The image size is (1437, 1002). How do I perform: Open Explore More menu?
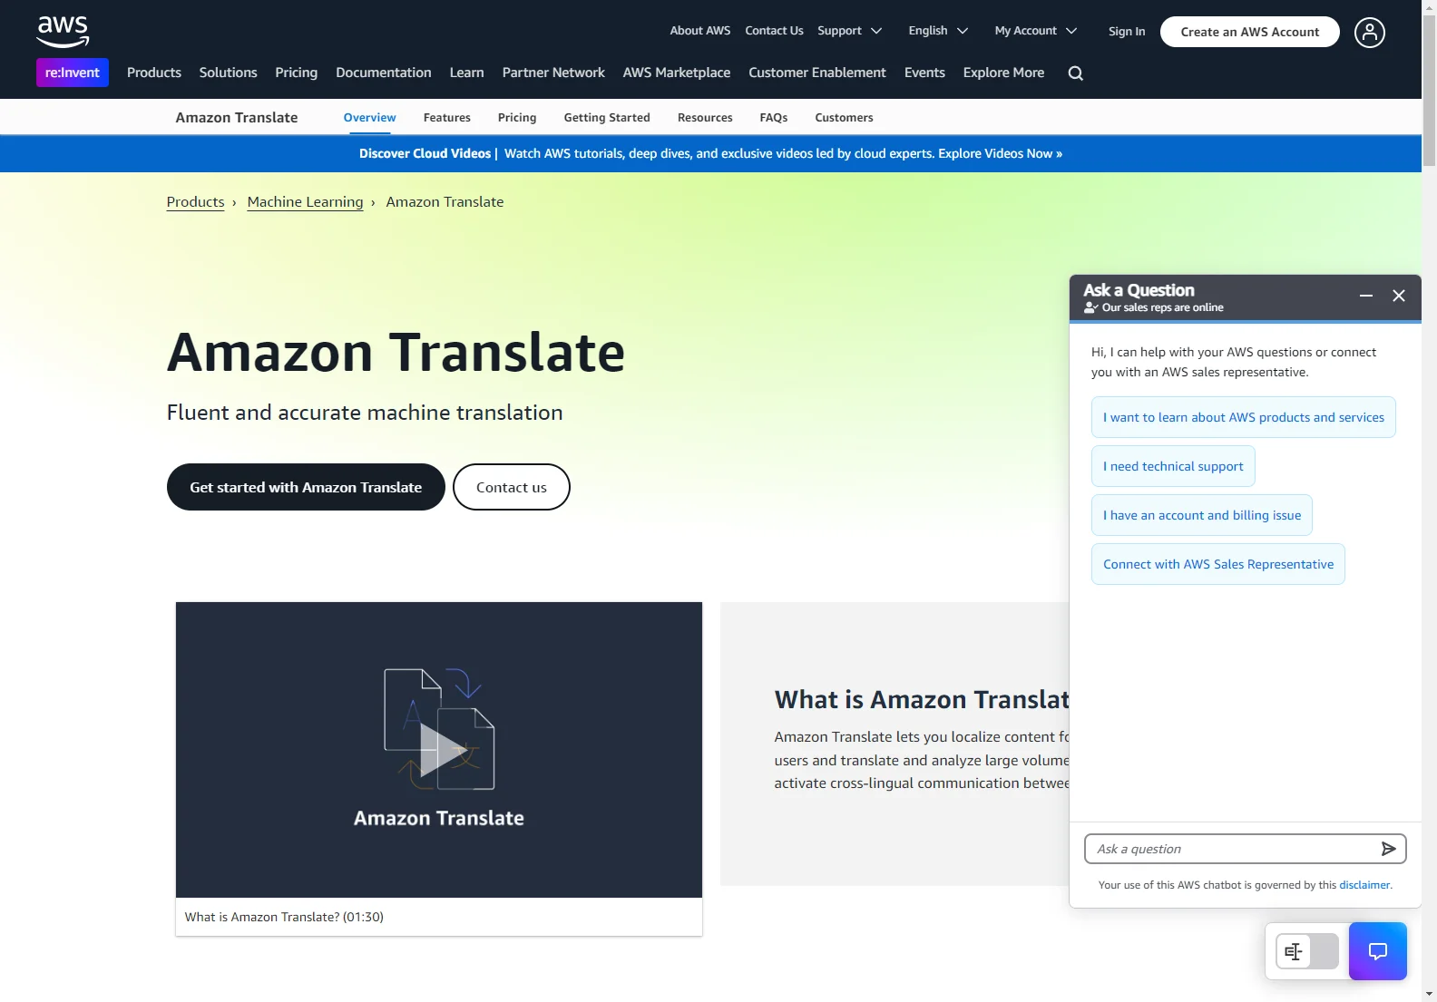pyautogui.click(x=1003, y=73)
